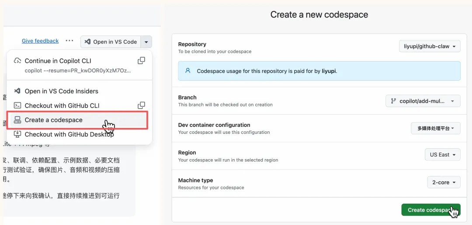Copy the GitHub CLI checkout command
This screenshot has width=472, height=225.
[141, 106]
